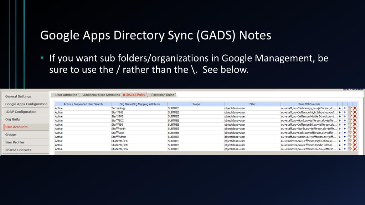Viewport: 365px width, 205px height.
Task: Delete the Staff/JMS search rule
Action: point(355,116)
